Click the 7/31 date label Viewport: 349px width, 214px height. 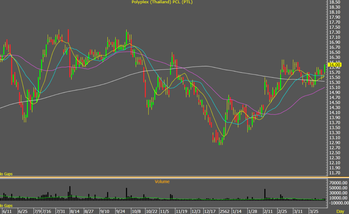pos(61,211)
